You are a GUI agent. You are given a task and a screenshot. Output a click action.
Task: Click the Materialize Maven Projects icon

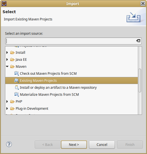(17, 94)
